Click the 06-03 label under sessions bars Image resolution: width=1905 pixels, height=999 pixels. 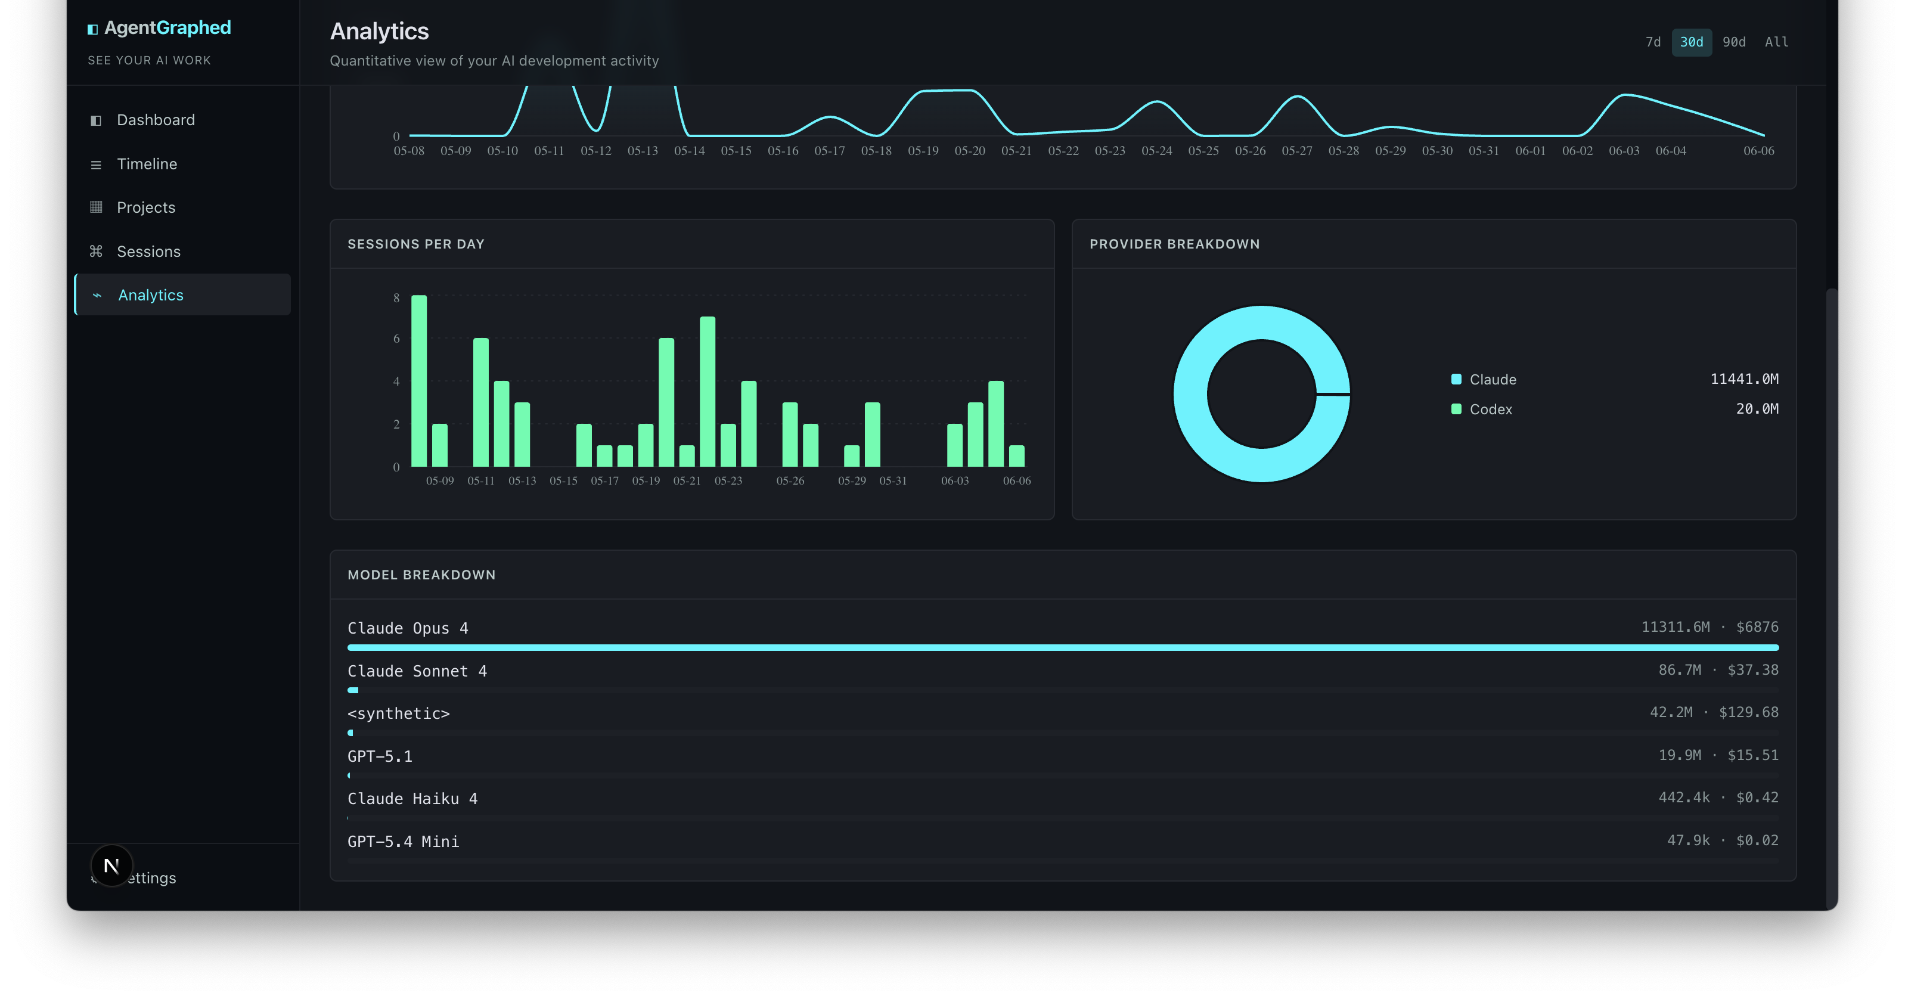955,480
